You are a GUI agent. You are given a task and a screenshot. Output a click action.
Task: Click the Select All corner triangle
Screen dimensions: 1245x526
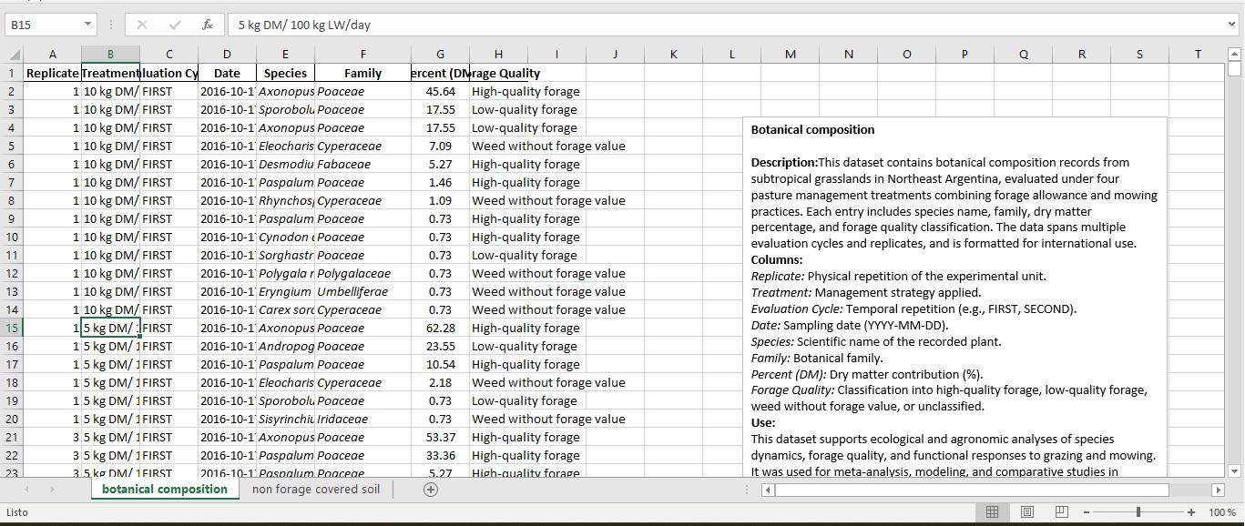point(12,55)
